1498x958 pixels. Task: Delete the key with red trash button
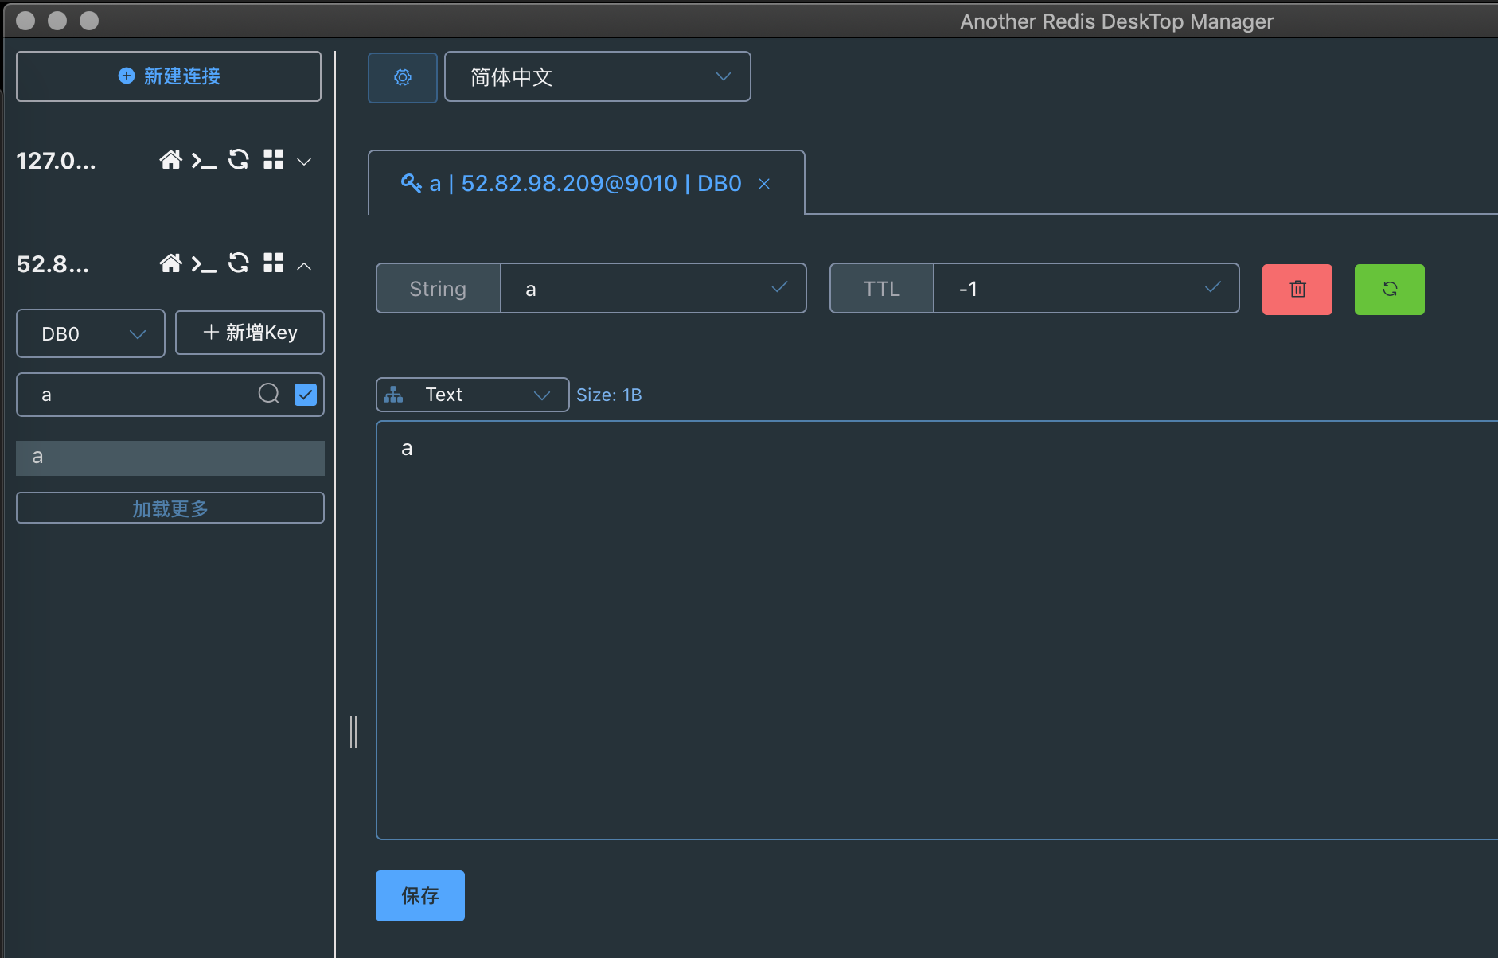1297,290
